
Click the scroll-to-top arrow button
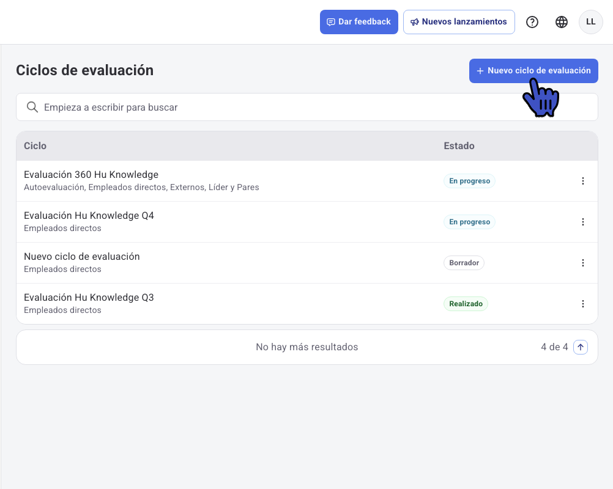coord(581,347)
